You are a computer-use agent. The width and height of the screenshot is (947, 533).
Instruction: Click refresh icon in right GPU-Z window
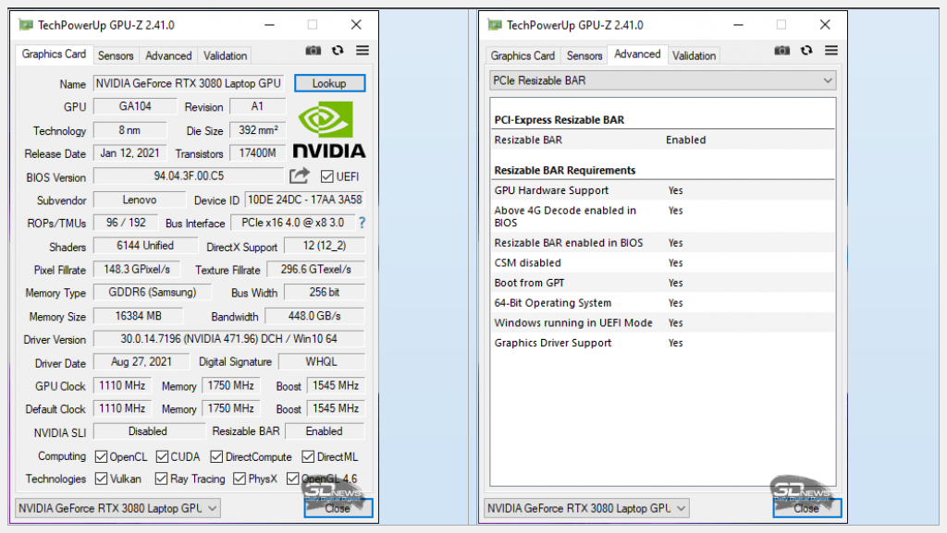(806, 51)
